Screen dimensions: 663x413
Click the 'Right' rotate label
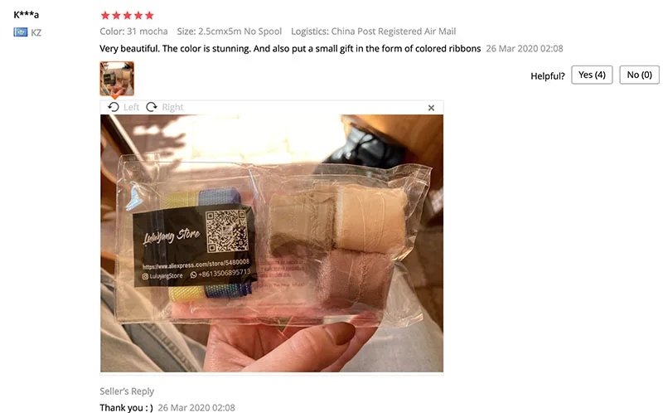[x=172, y=107]
